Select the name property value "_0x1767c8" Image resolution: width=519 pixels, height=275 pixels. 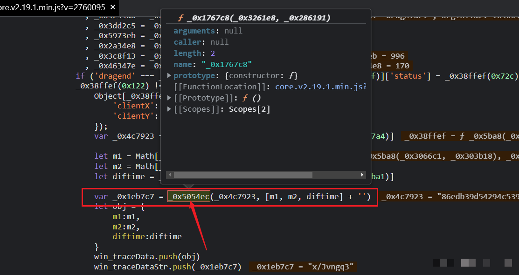226,64
